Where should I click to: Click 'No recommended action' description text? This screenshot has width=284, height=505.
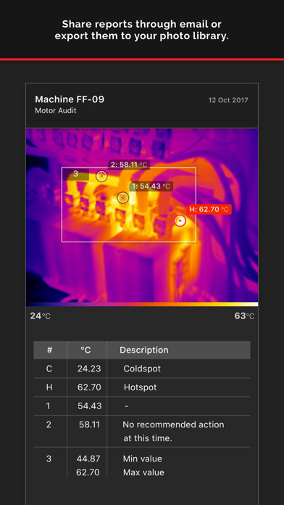tap(173, 424)
